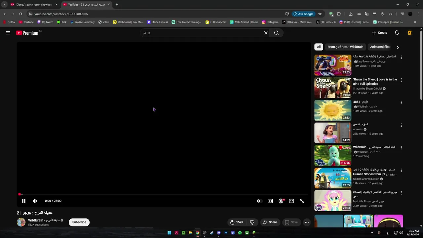Open the LazyTown video thumbnail
The height and width of the screenshot is (238, 423).
[x=333, y=65]
